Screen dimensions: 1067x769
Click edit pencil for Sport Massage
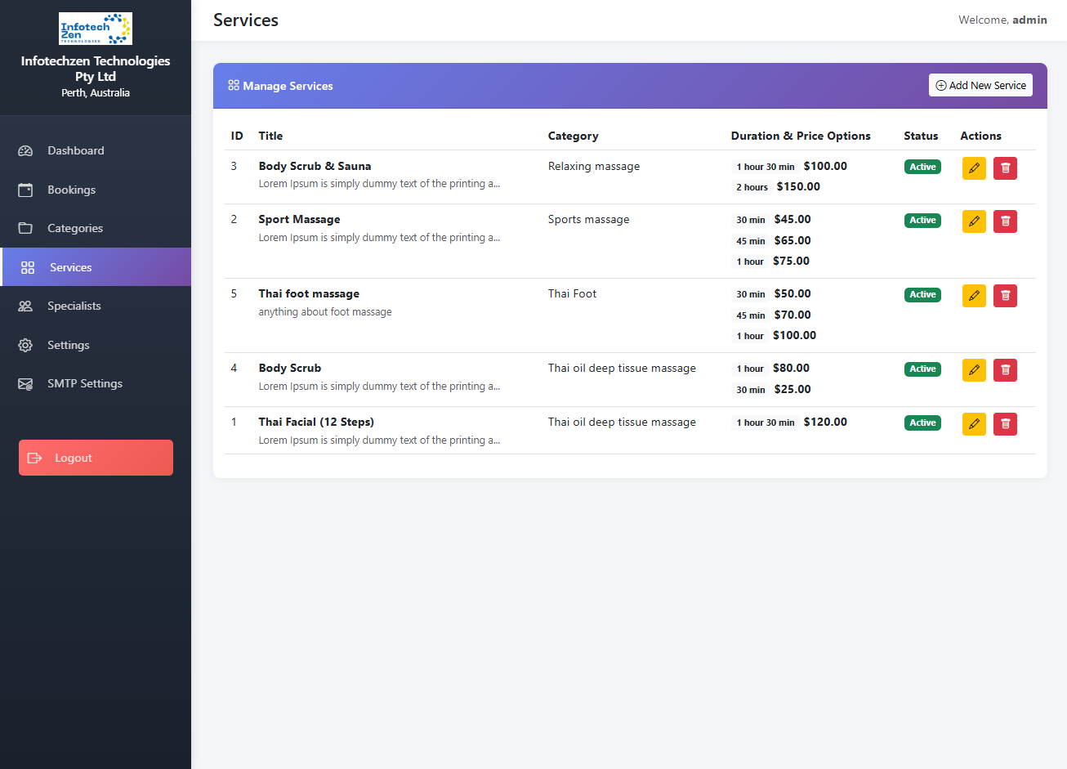click(x=974, y=221)
